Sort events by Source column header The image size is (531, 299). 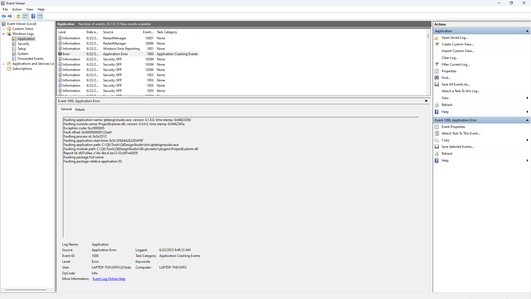coord(121,32)
